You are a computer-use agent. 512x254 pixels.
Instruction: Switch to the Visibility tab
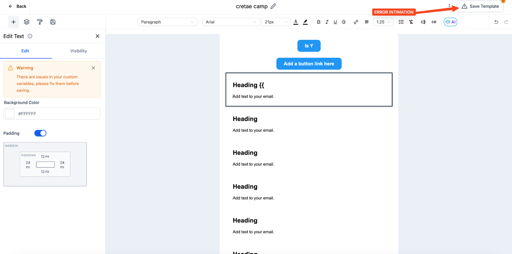pos(78,51)
